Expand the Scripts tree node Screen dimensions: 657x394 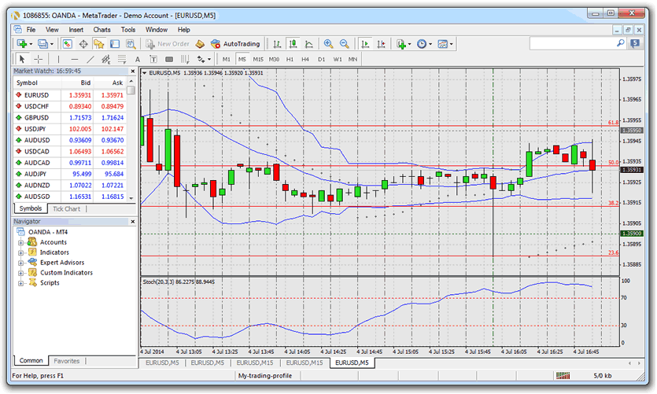pyautogui.click(x=20, y=283)
